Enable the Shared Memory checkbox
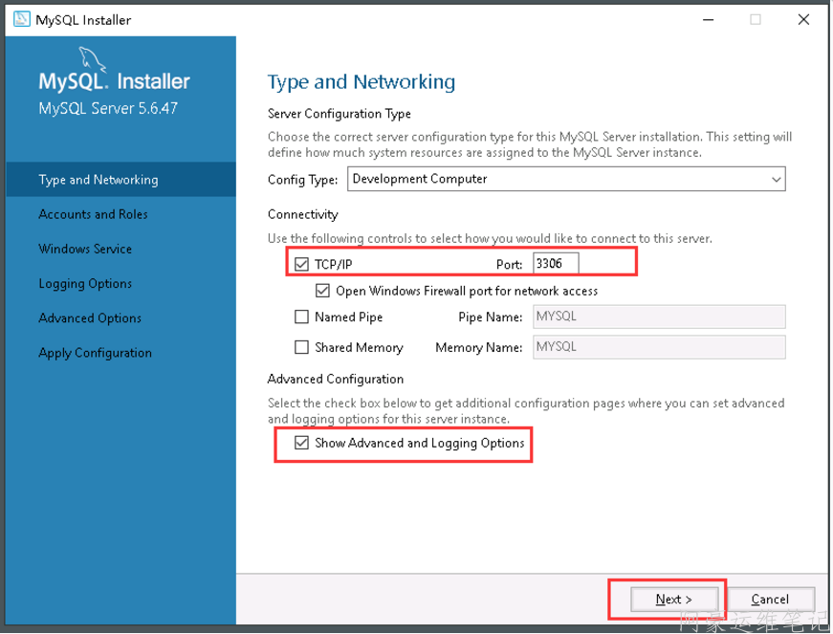The image size is (833, 634). (x=302, y=347)
